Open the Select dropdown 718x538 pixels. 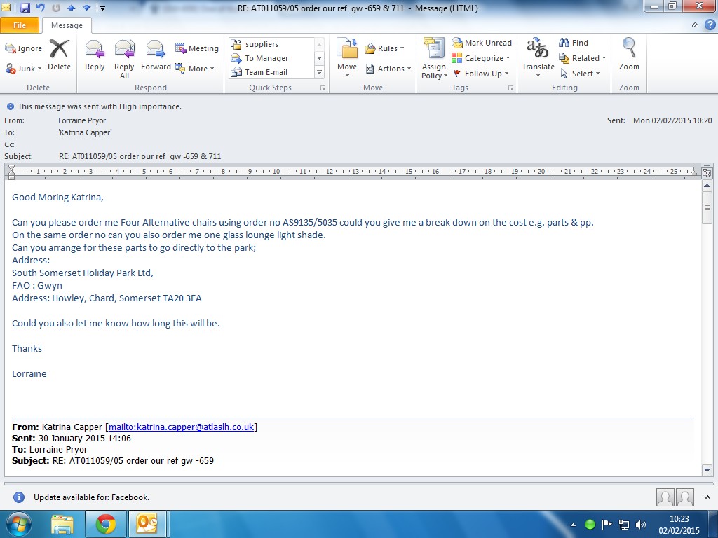click(580, 73)
